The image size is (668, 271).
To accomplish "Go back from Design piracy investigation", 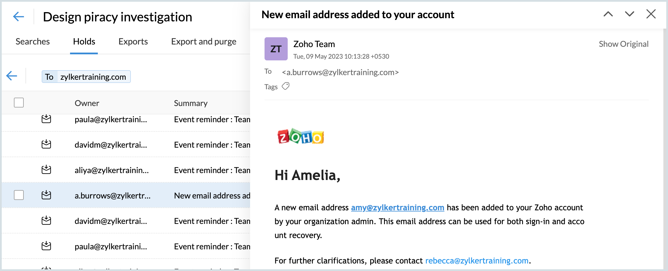I will (19, 16).
